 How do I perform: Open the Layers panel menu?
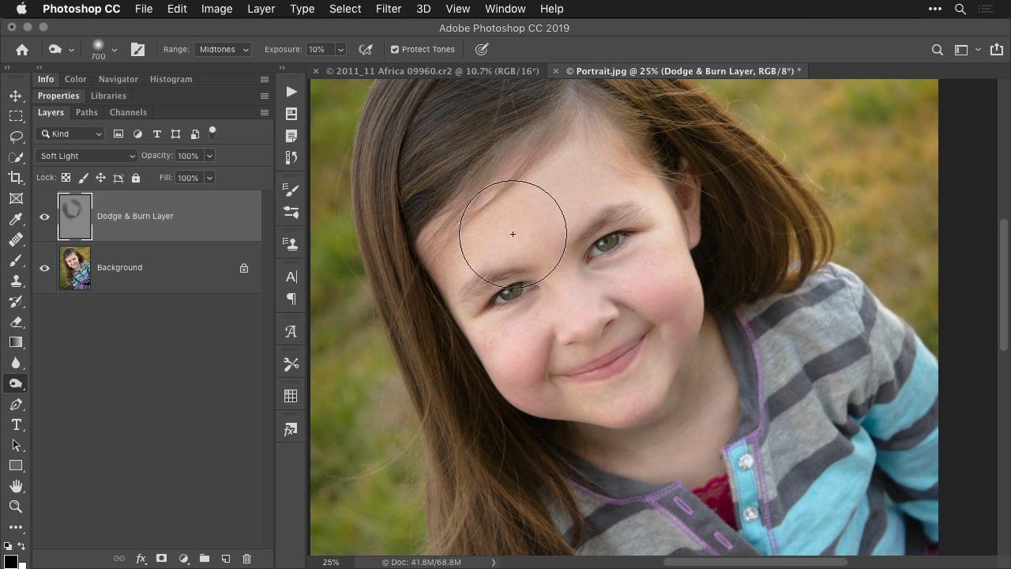pos(265,112)
